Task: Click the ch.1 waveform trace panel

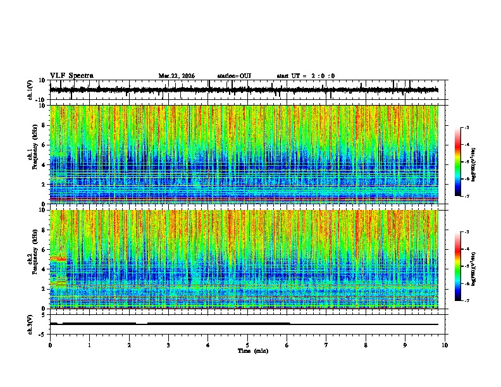Action: [247, 90]
